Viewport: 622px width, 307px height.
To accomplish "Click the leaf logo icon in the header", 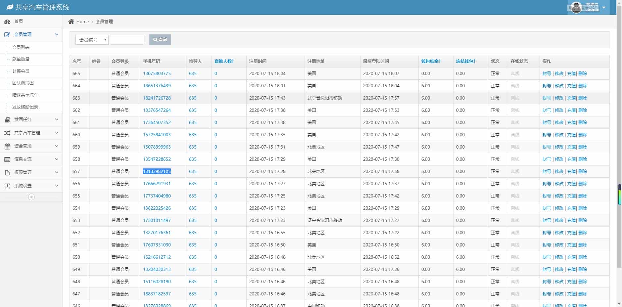I will [9, 7].
